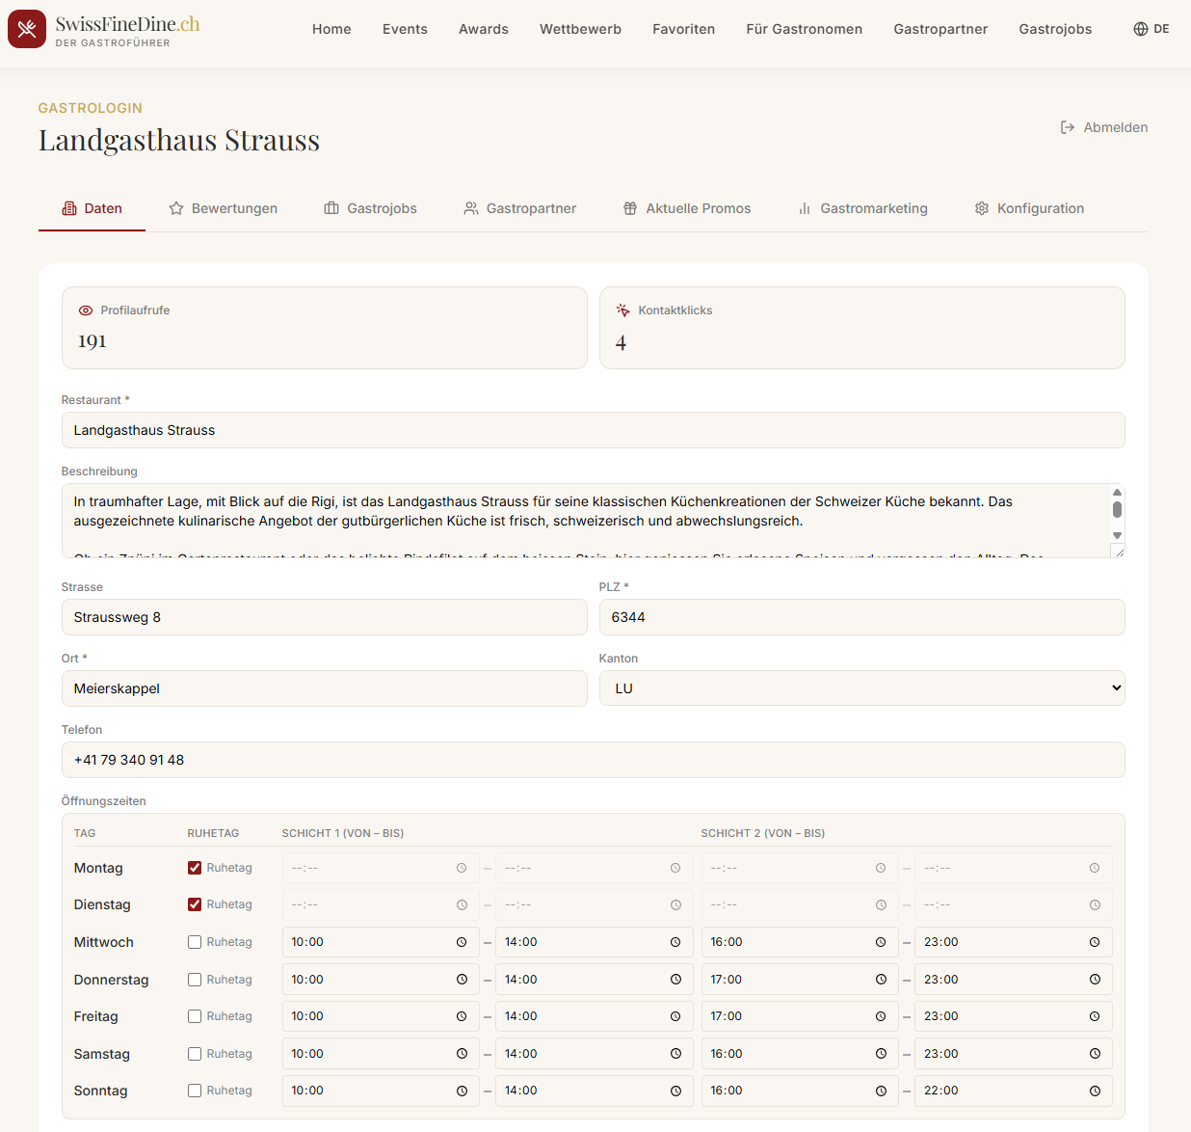Click the eye icon beside Profilaufrufe
This screenshot has width=1191, height=1132.
click(x=86, y=310)
